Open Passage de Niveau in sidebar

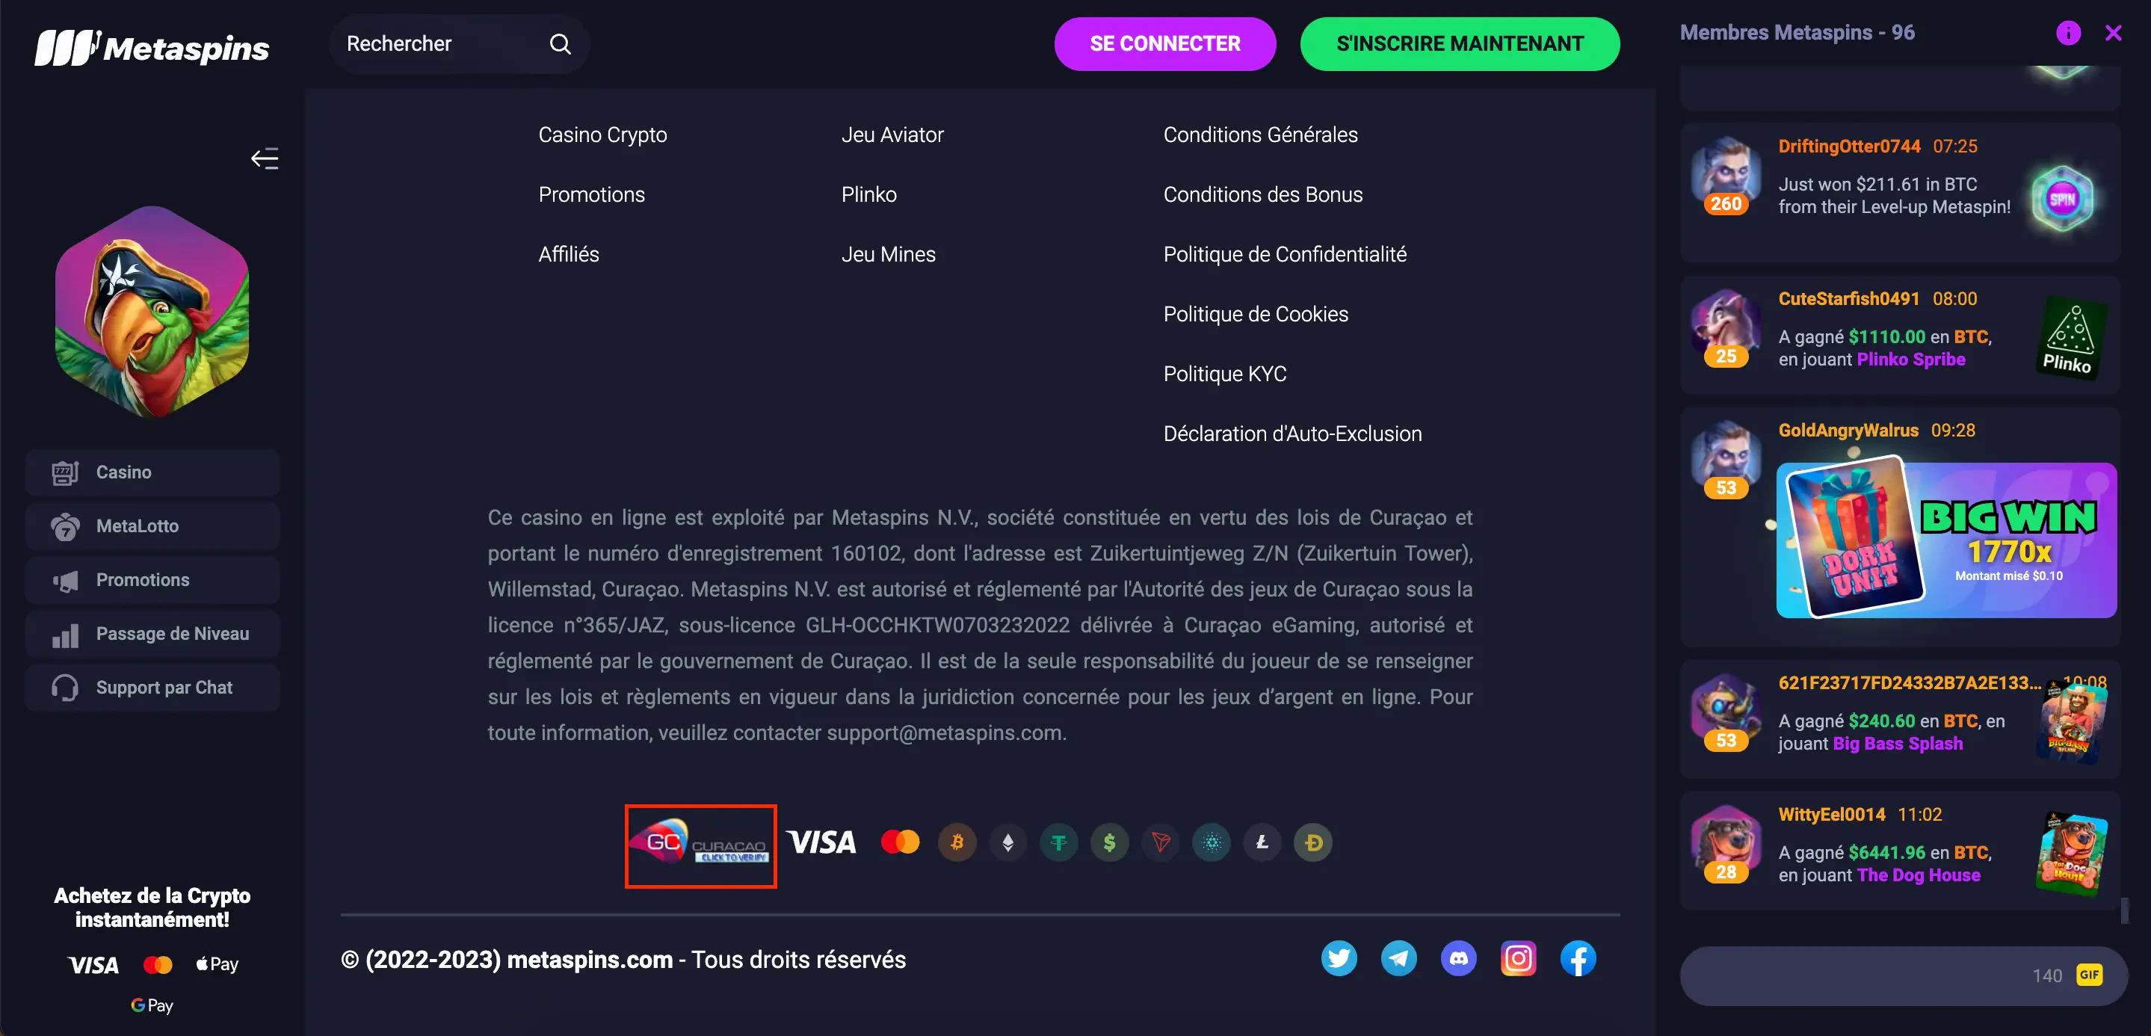[152, 634]
